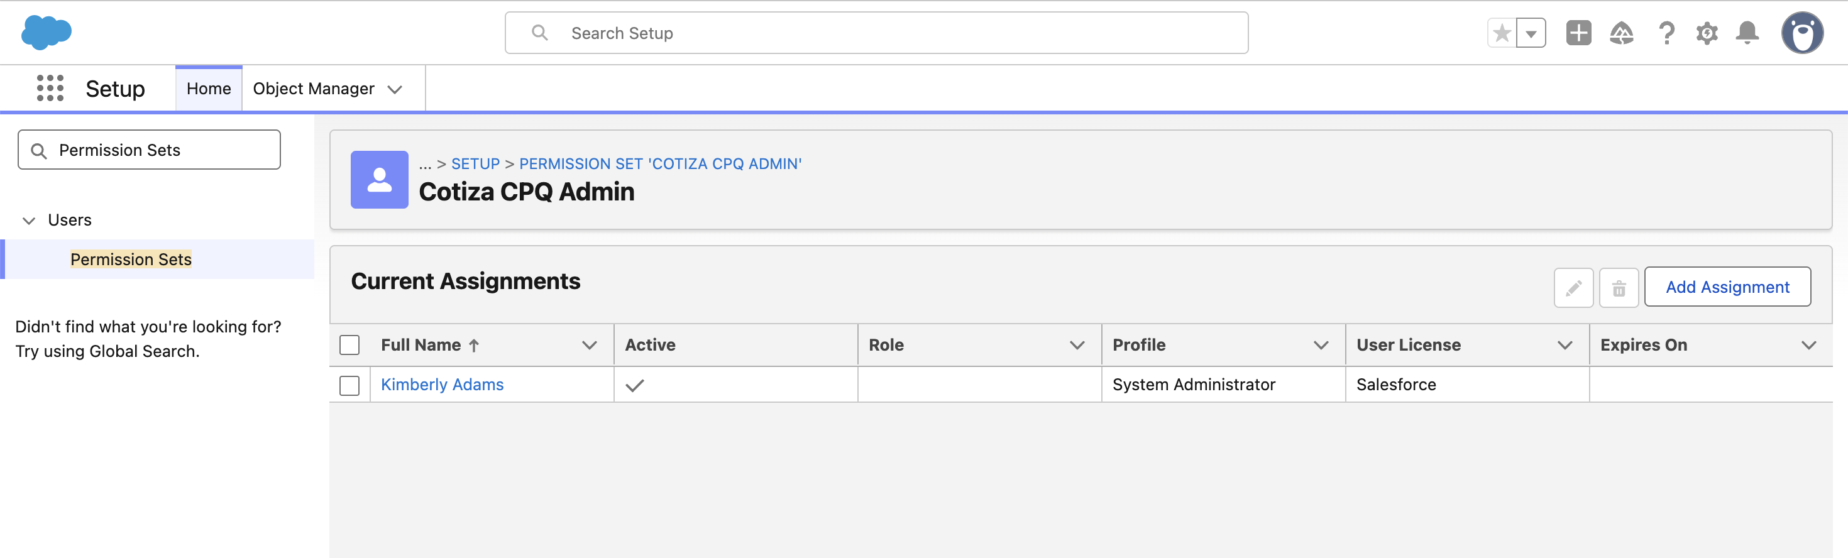Open the Role column menu chevron

click(1077, 346)
